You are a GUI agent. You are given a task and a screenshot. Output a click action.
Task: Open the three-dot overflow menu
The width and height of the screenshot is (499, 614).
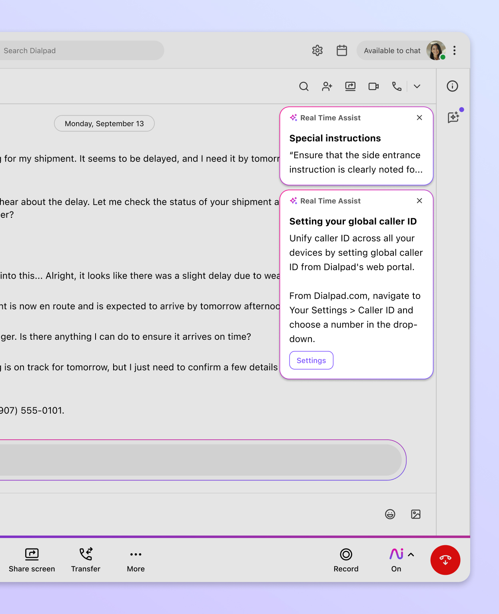[x=455, y=50]
